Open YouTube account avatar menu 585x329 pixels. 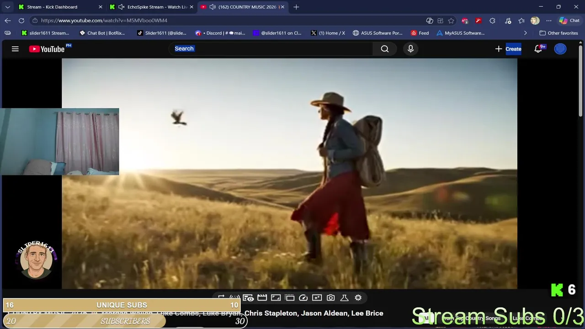pyautogui.click(x=560, y=49)
